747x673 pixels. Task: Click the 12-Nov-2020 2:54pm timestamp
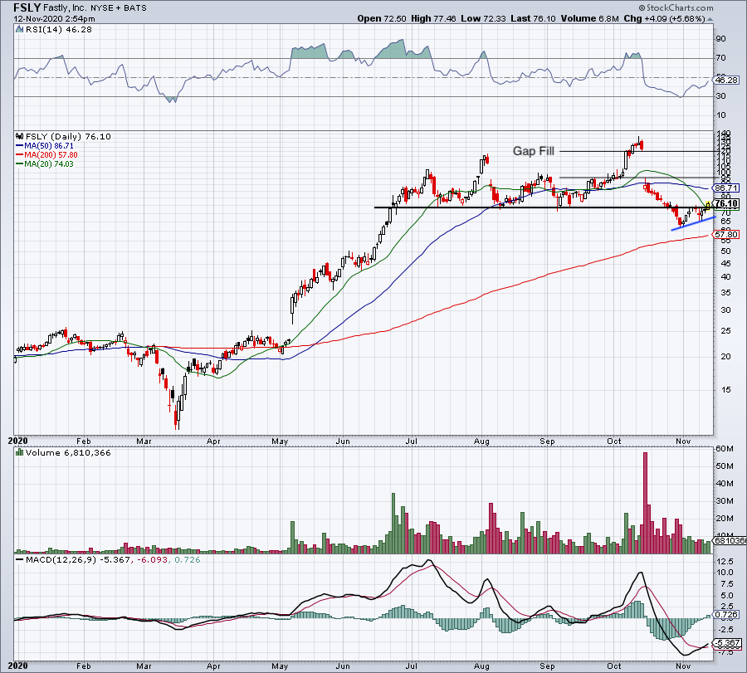point(54,19)
